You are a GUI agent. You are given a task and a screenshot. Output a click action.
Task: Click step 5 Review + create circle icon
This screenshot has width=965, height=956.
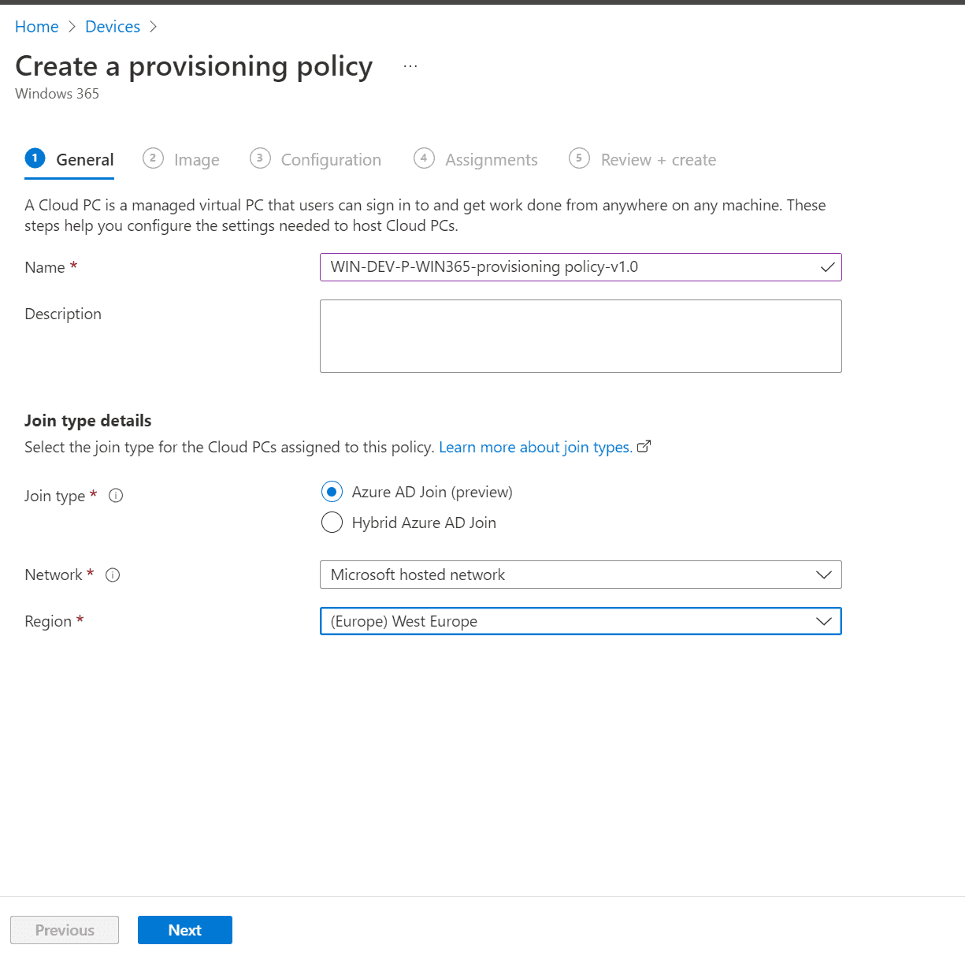[579, 158]
